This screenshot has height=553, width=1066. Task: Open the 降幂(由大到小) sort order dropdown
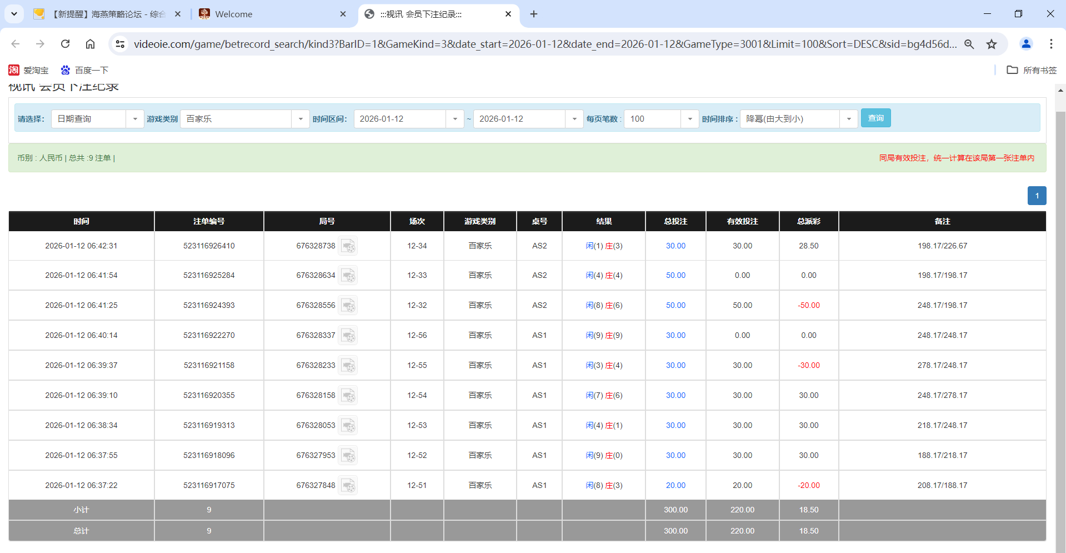848,118
